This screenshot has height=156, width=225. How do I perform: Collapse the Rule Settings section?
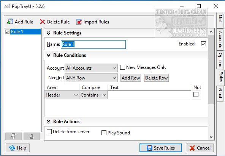click(x=49, y=33)
